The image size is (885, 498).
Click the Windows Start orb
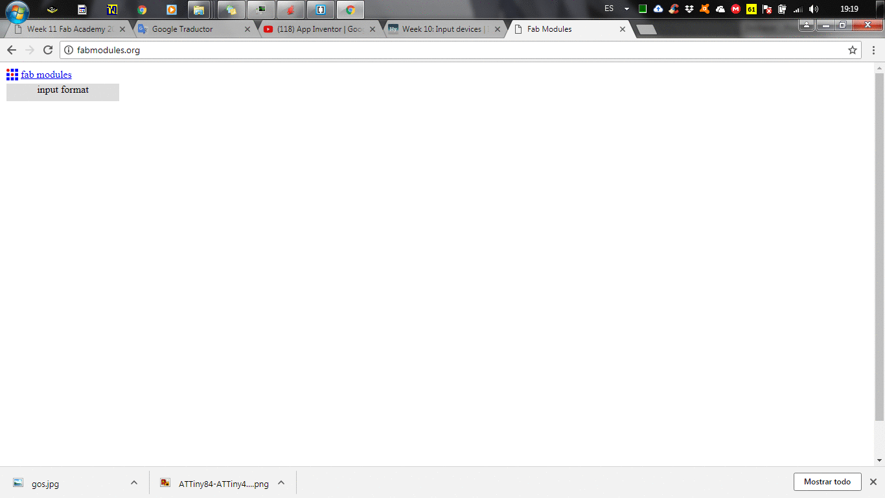[x=17, y=11]
